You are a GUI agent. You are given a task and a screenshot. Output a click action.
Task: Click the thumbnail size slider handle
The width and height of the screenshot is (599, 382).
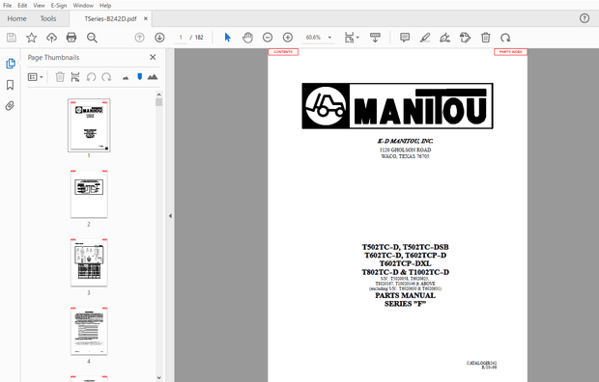139,77
